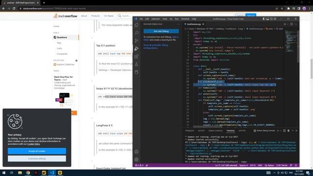The width and height of the screenshot is (313, 176).
Task: Open the Help menu in VS Code
Action: tap(194, 19)
